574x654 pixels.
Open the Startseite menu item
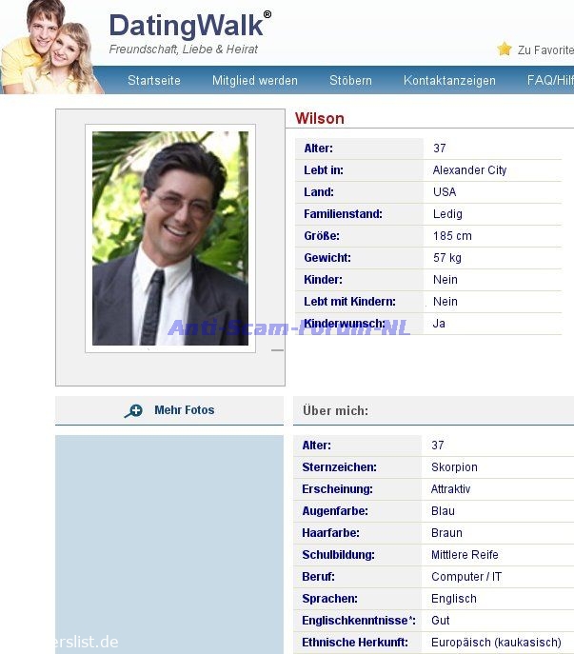tap(154, 81)
